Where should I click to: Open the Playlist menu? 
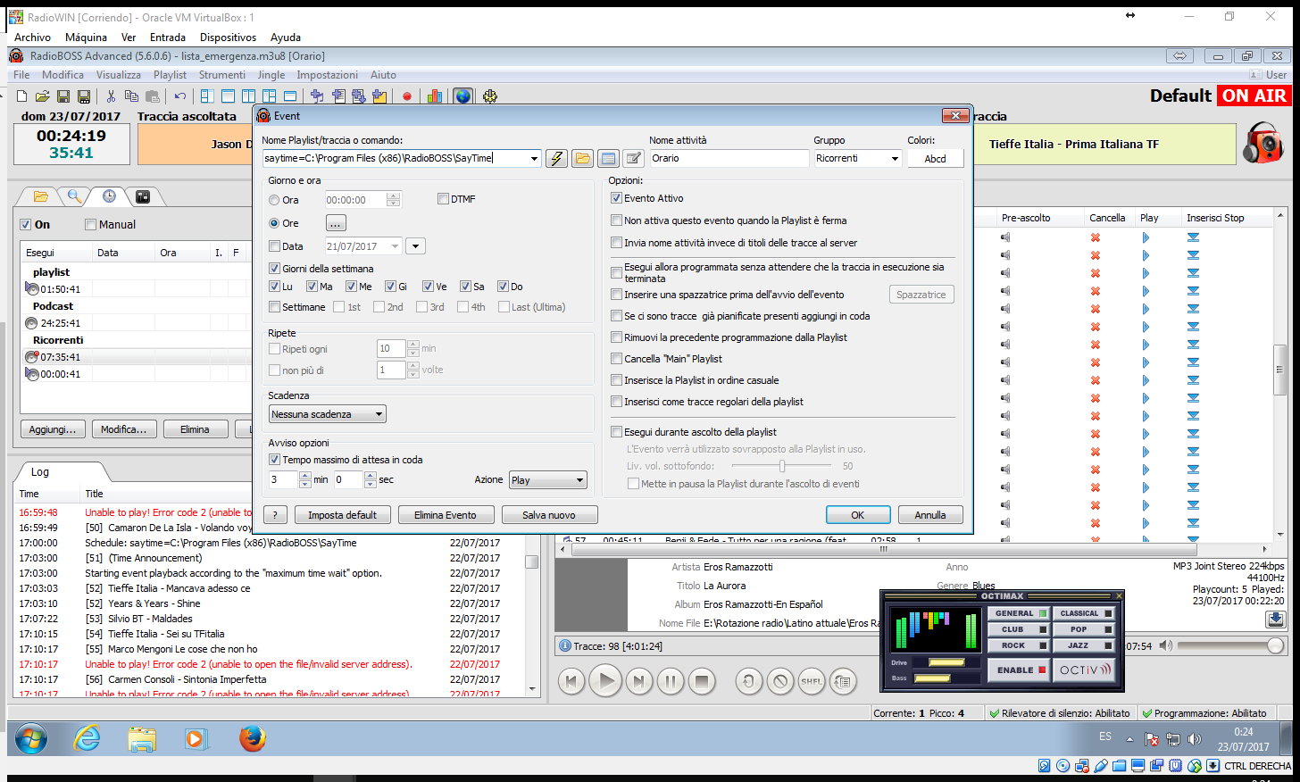click(x=170, y=75)
